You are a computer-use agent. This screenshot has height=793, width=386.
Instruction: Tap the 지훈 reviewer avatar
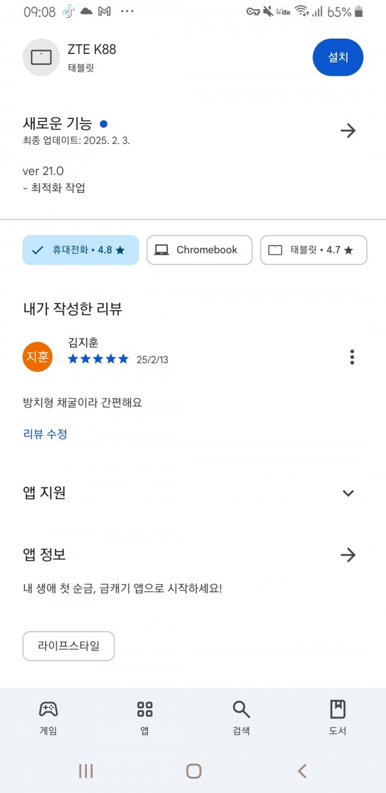pos(37,357)
